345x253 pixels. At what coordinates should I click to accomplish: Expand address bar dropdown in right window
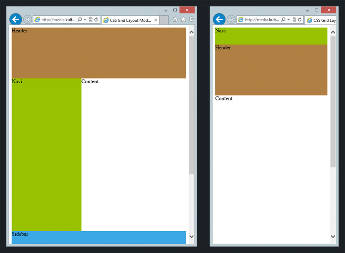pos(289,20)
